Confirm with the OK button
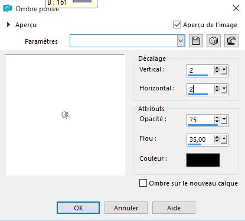Screen dimensions: 245x221 [x=78, y=208]
